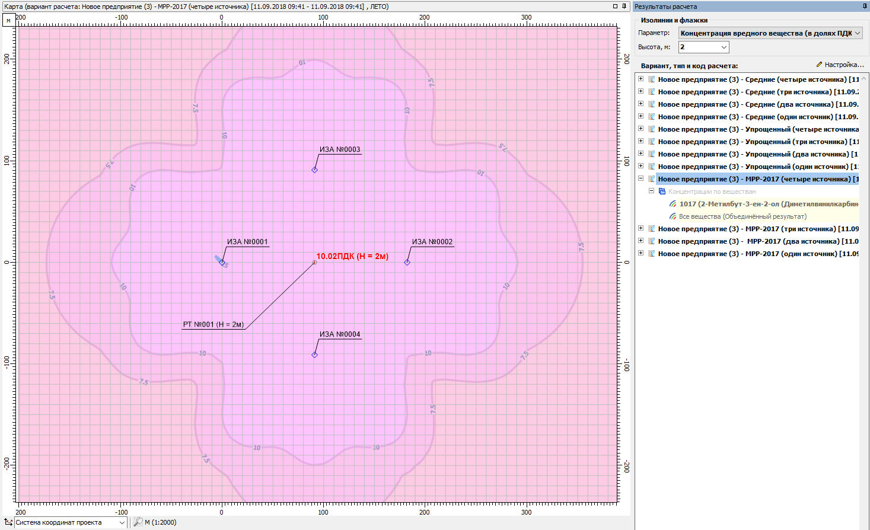Collapse the МРР-2017 (четыре источника) node
870x530 pixels.
tap(640, 178)
